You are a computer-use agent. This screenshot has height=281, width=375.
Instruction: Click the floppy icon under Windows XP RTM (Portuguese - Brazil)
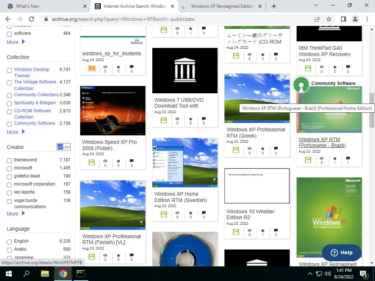pyautogui.click(x=308, y=160)
